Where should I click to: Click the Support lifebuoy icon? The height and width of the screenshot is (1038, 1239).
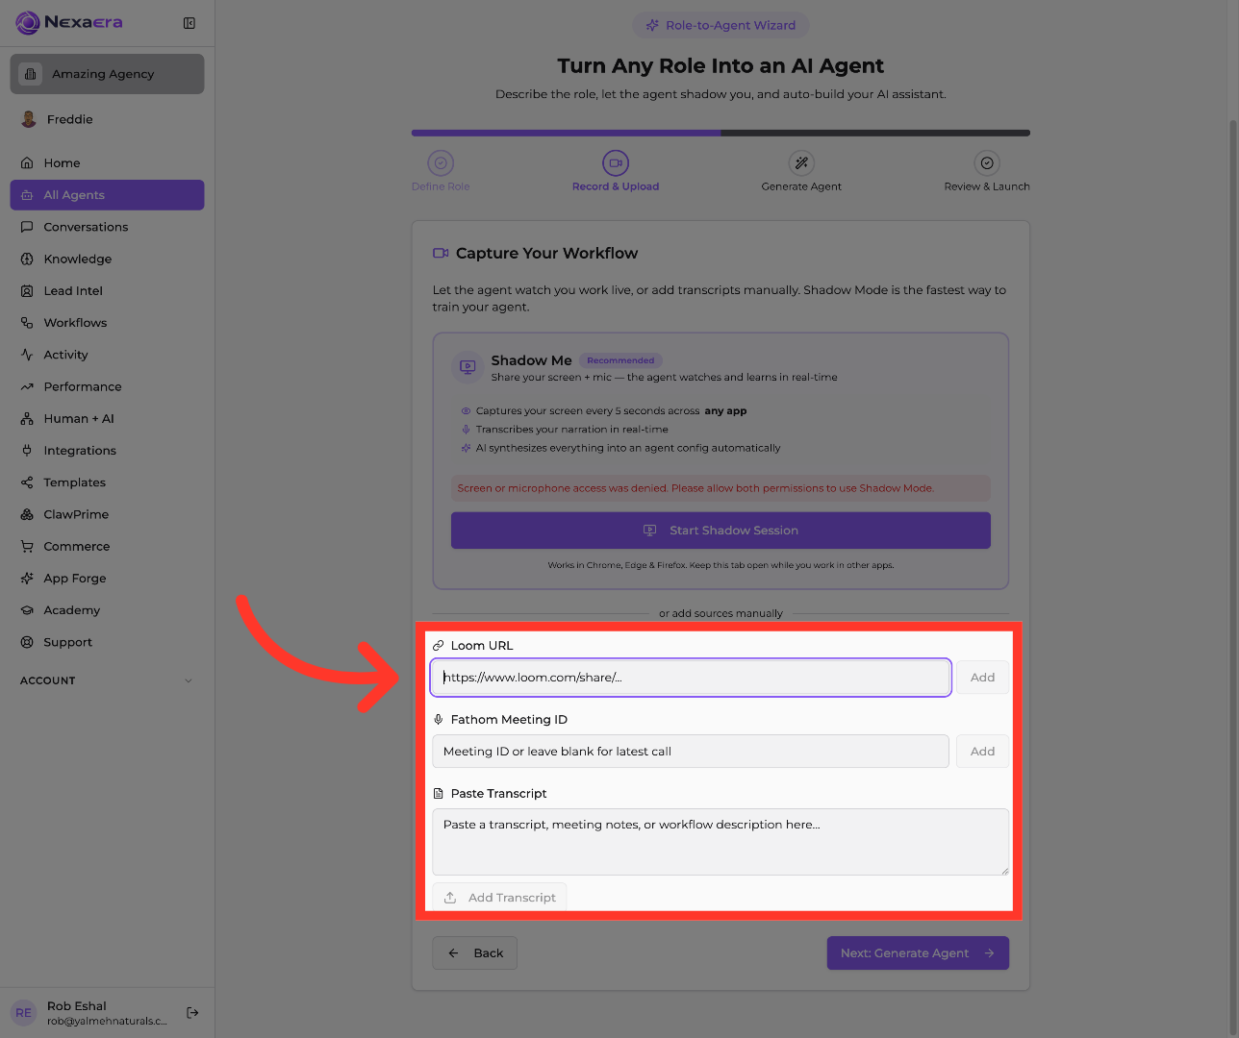[27, 642]
